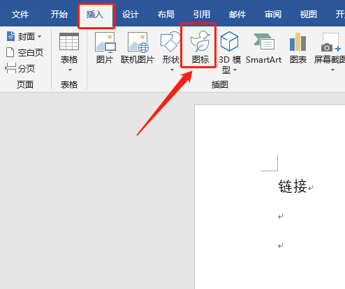The width and height of the screenshot is (345, 289).
Task: Open the 屏幕截图 screenshot tool
Action: pos(329,48)
